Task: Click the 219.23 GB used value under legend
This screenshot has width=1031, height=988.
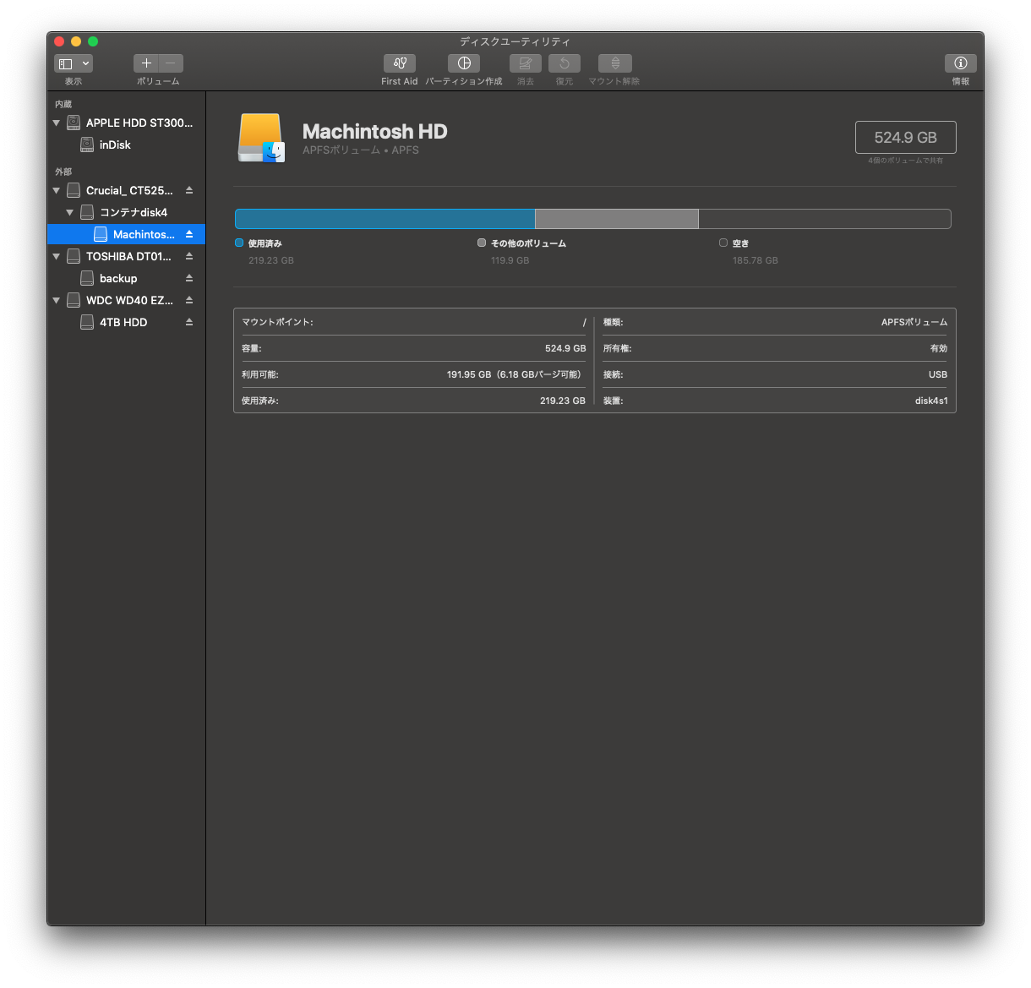Action: [271, 260]
